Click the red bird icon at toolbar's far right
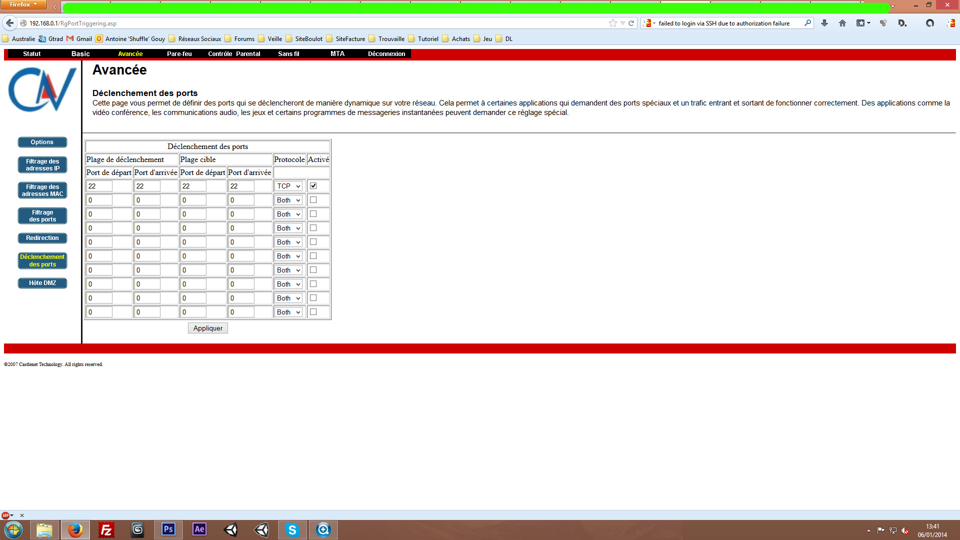The image size is (960, 540). (951, 23)
